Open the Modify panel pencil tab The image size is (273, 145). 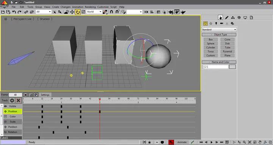click(227, 17)
